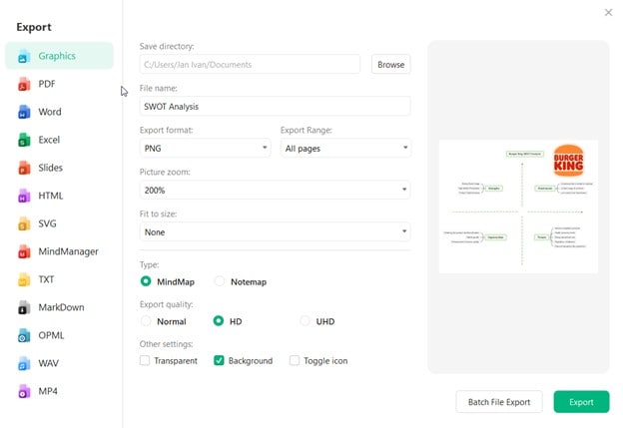Click the Batch File Export button
Screen dimensions: 623x428
tap(499, 402)
